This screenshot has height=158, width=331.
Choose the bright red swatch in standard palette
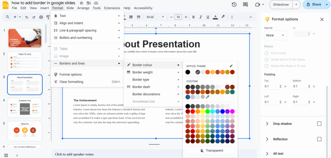193,111
